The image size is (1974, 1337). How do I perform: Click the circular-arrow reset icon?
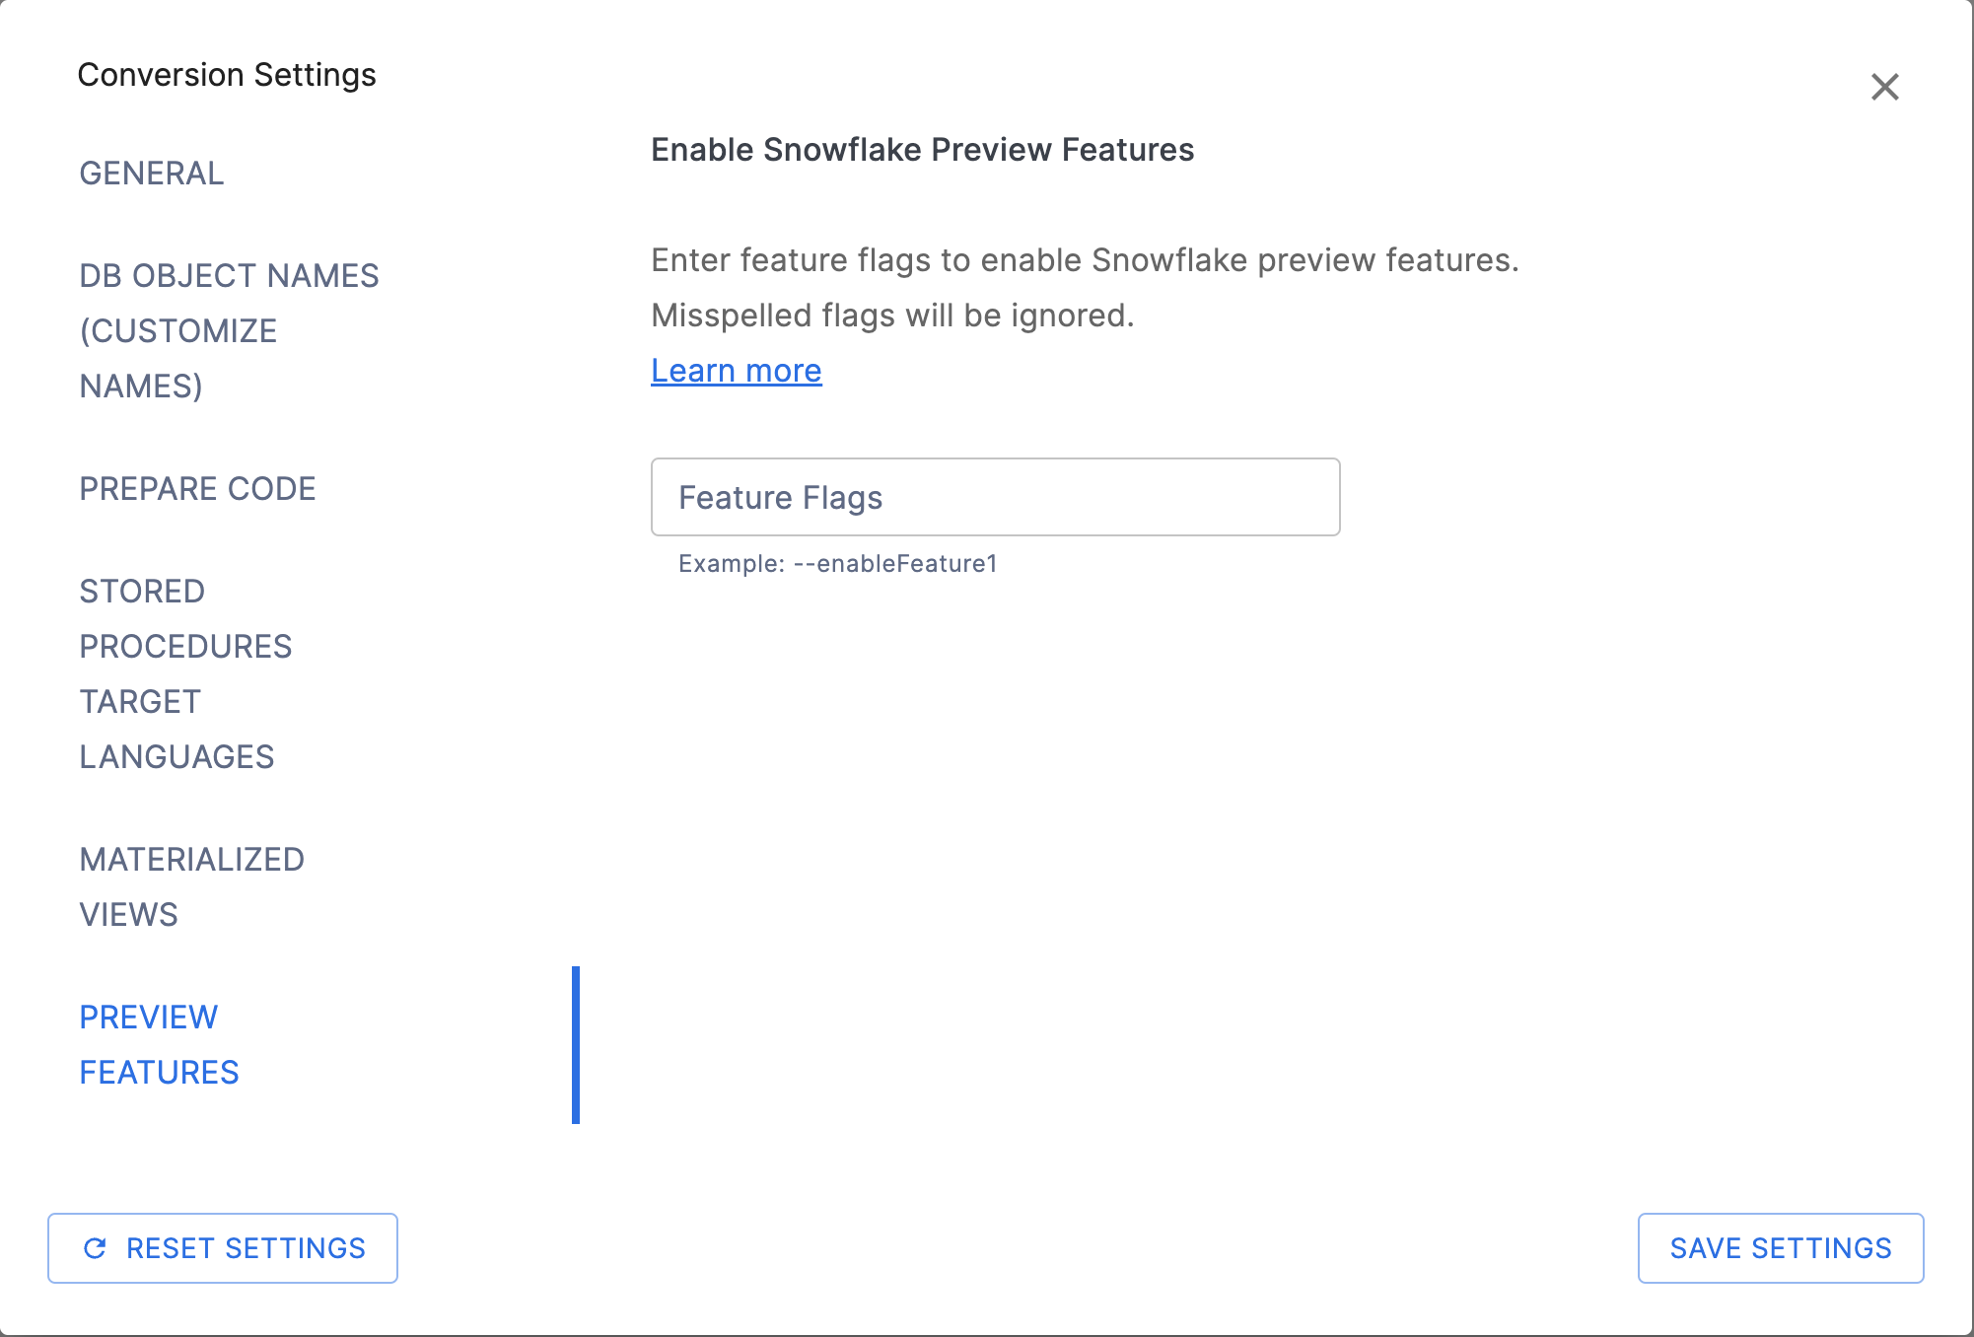[x=96, y=1248]
